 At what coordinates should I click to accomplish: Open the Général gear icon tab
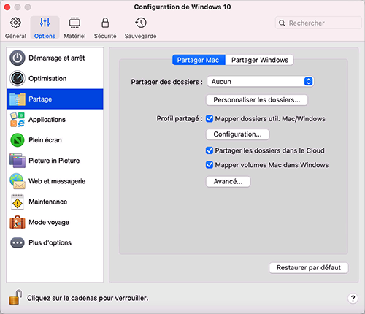tap(15, 23)
